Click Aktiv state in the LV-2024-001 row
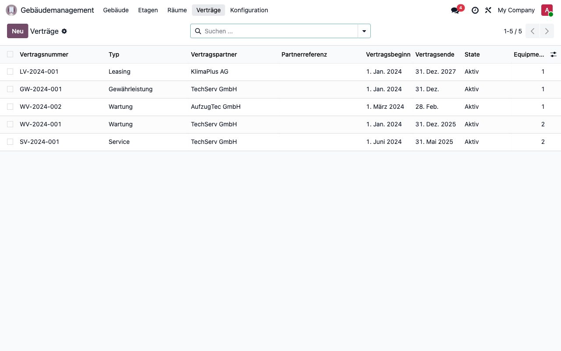 pos(472,72)
